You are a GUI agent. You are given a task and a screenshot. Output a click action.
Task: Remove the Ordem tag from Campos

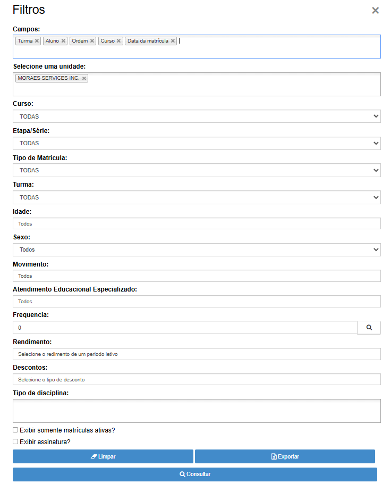click(92, 41)
